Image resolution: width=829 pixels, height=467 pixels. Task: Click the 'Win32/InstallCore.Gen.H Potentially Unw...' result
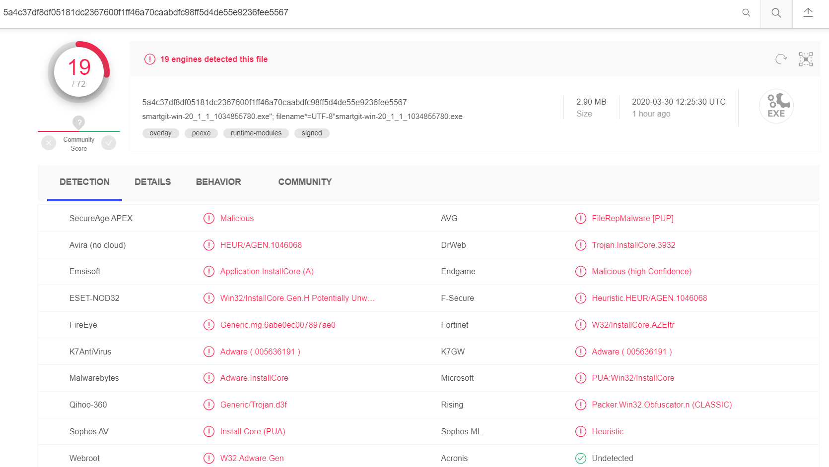[297, 298]
